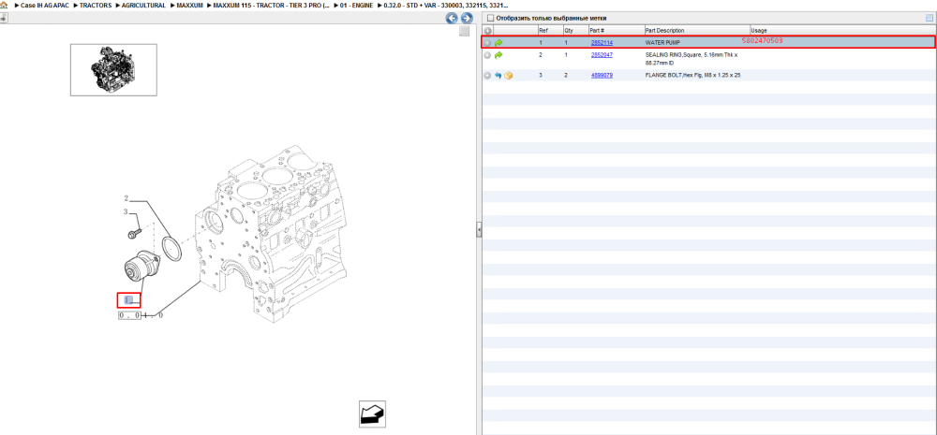Click the add circle icon for WATER PUMP row
Viewport: 937px width, 435px height.
click(x=487, y=43)
